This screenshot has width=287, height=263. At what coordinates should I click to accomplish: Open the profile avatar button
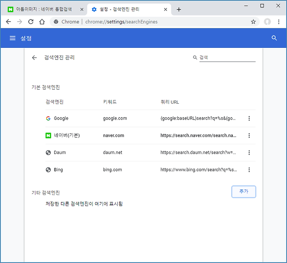(267, 22)
